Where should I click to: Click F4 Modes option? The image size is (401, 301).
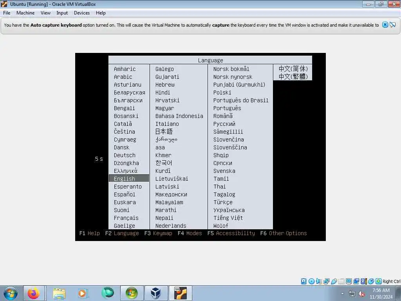click(x=190, y=233)
